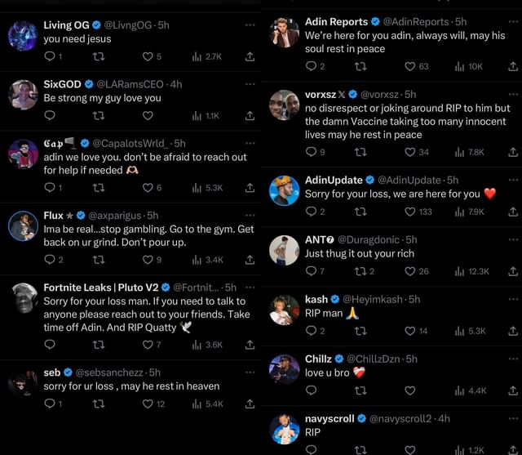Click AdinUpdate's profile avatar
This screenshot has width=522, height=455.
point(285,190)
